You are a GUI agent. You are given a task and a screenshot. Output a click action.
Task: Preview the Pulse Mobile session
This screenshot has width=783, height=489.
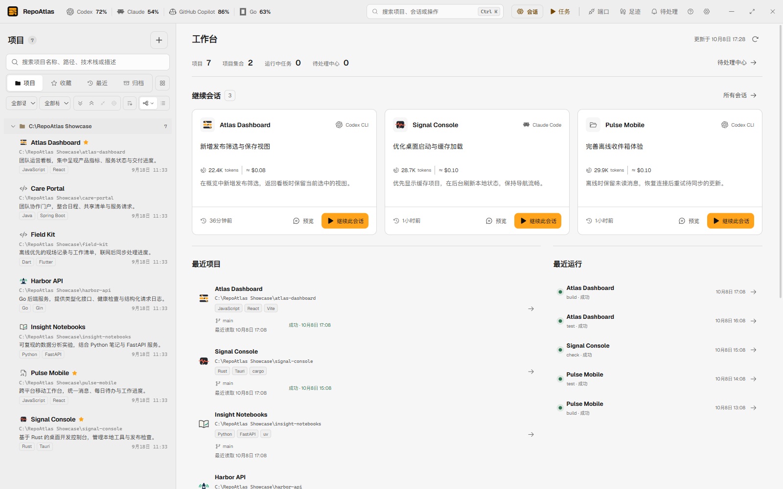pyautogui.click(x=689, y=221)
